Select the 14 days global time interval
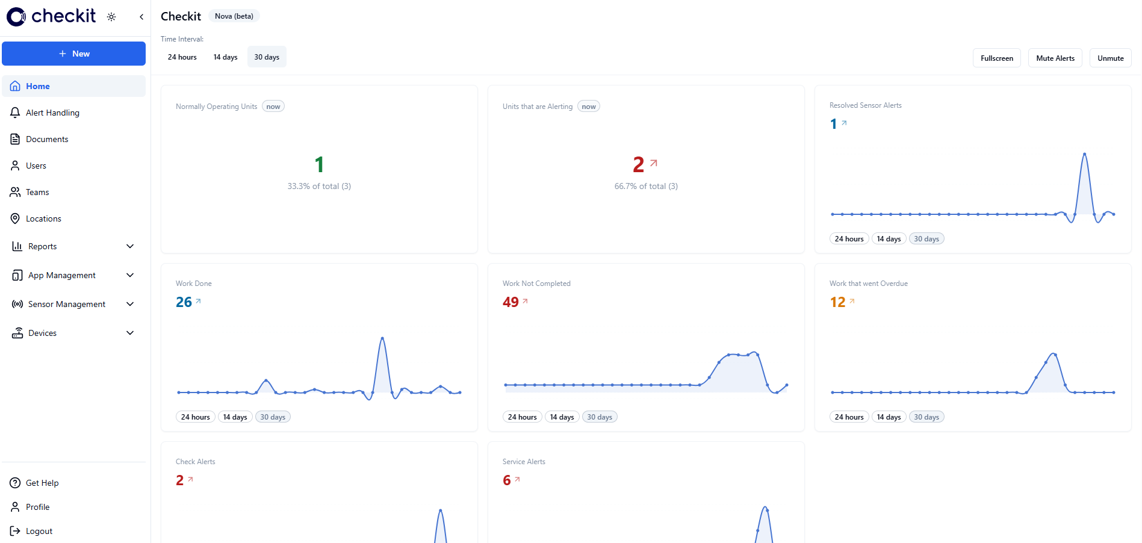This screenshot has height=543, width=1142. click(226, 57)
